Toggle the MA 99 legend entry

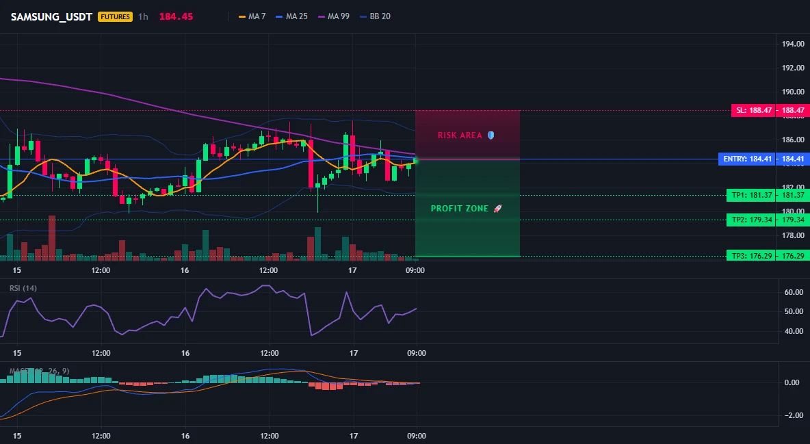(334, 16)
